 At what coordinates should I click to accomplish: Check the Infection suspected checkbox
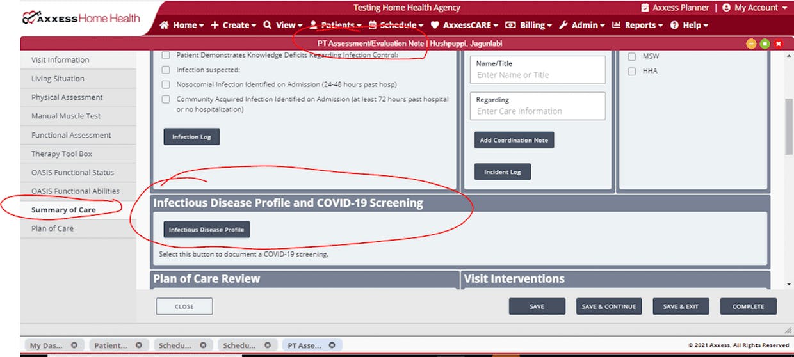pos(166,70)
